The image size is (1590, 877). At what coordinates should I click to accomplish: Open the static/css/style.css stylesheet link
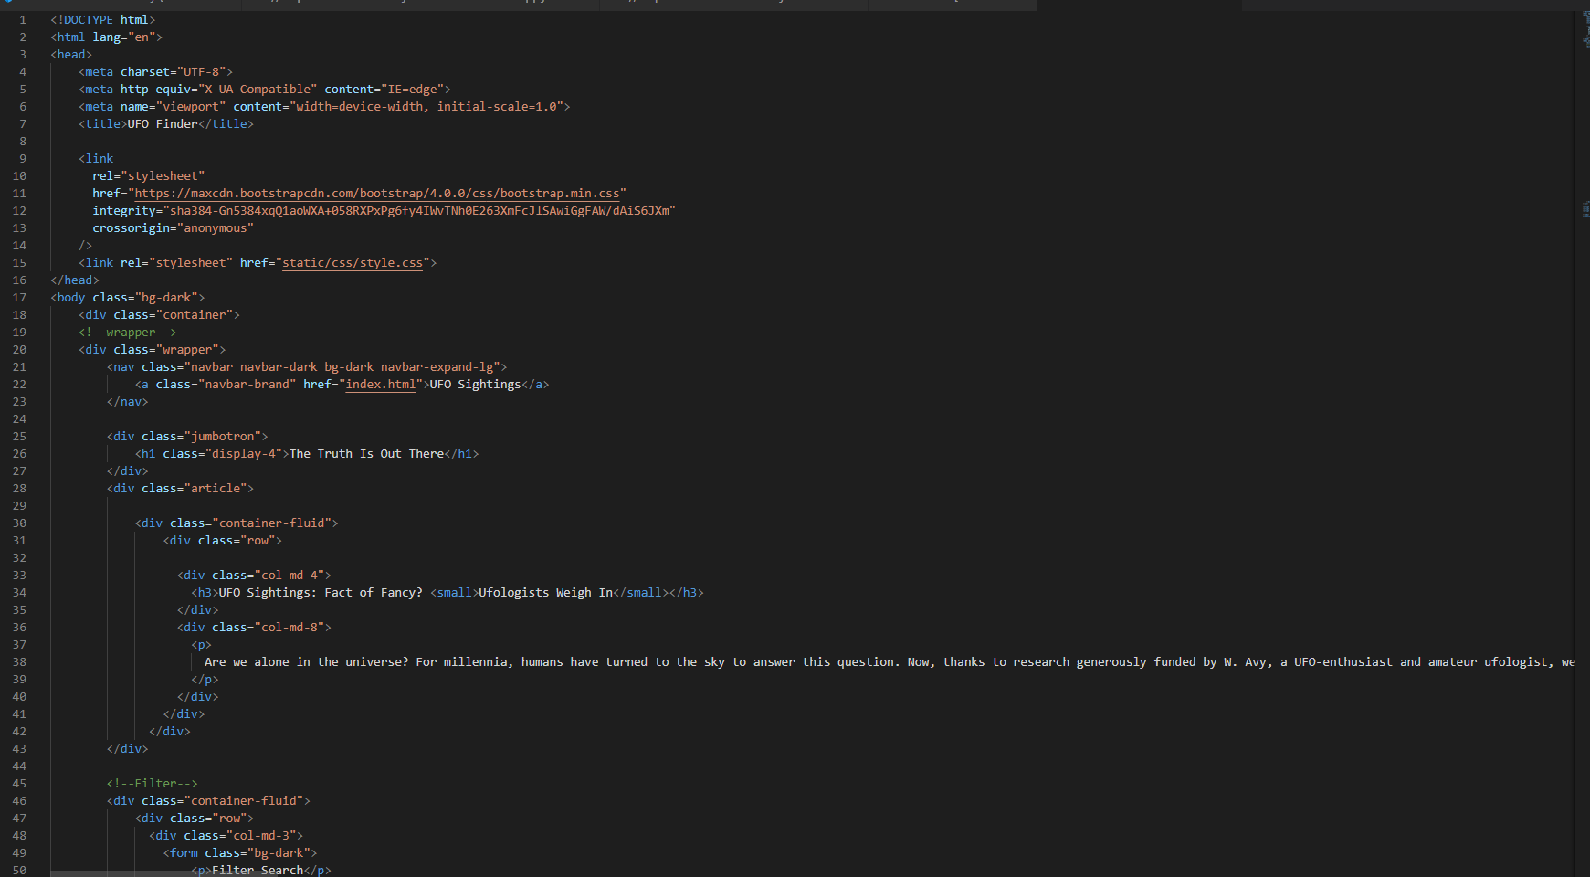click(x=353, y=262)
